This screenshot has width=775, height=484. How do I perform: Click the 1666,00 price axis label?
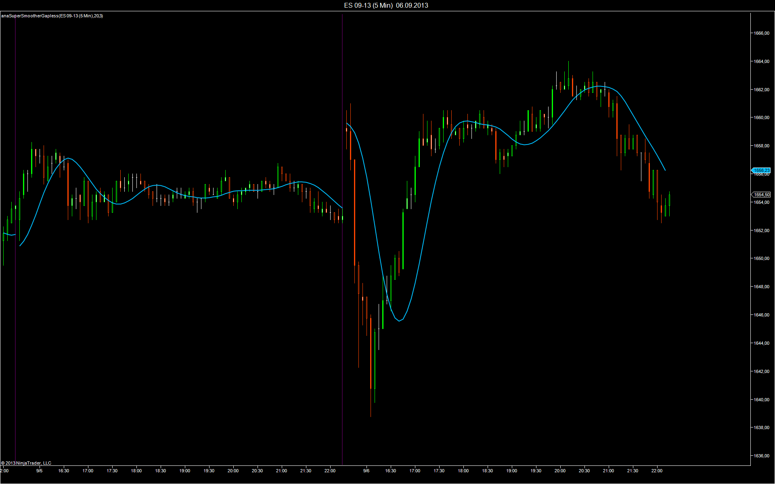(762, 33)
